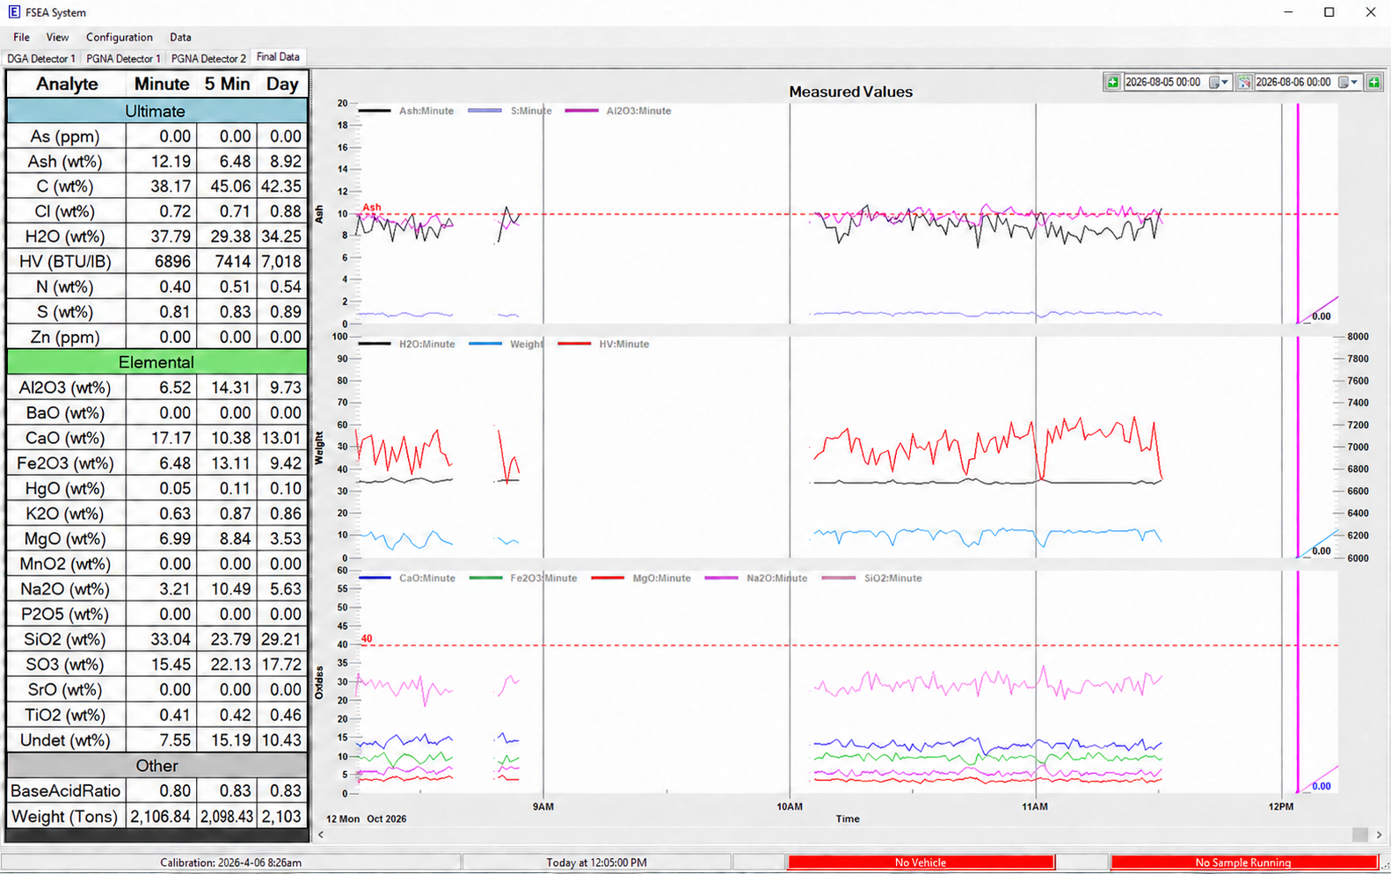This screenshot has width=1391, height=874.
Task: Switch to the PGNA Detector 1 tab
Action: pyautogui.click(x=123, y=58)
